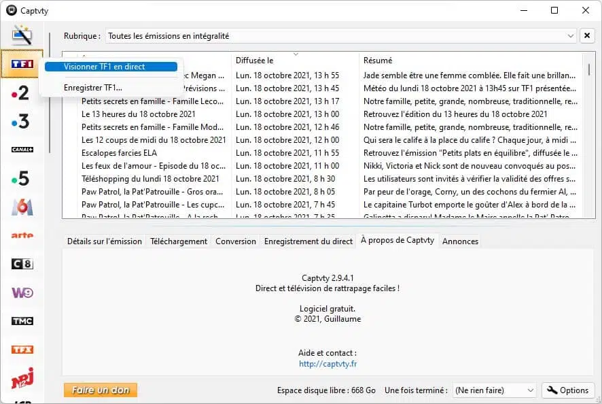Sort by the Diffusée le column header
Screen dimensions: 602x404
(294, 61)
